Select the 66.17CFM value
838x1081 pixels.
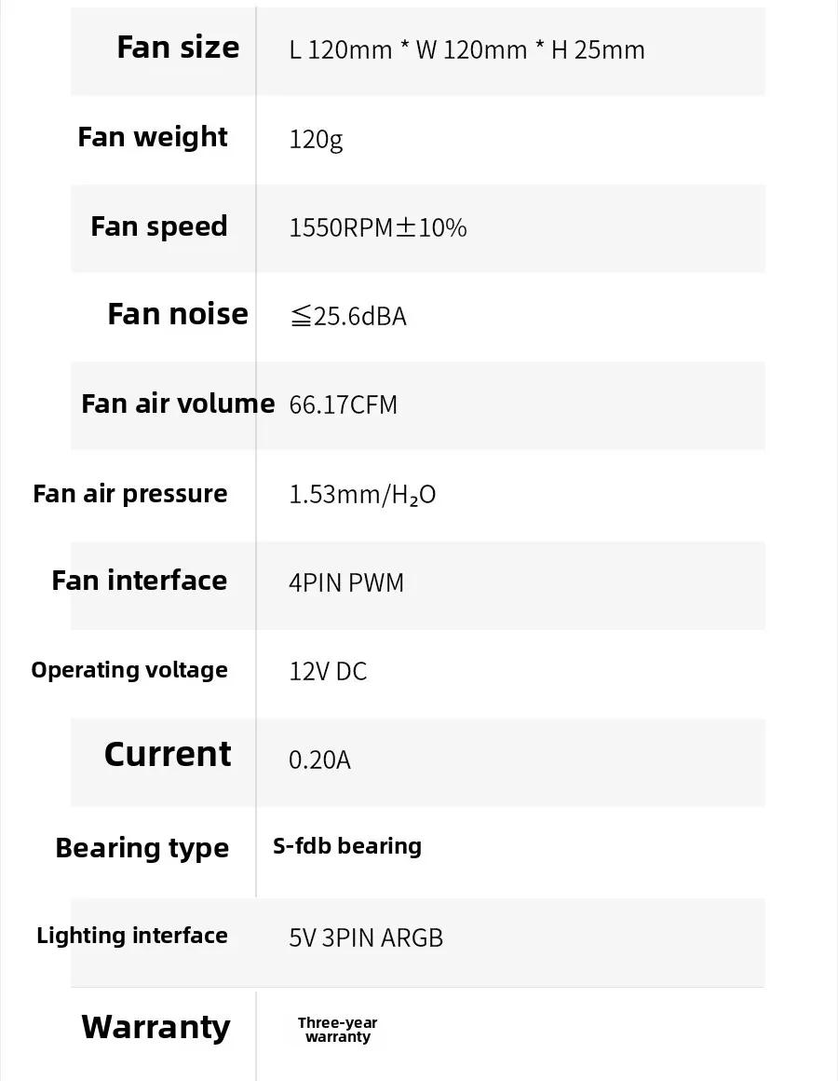click(343, 404)
